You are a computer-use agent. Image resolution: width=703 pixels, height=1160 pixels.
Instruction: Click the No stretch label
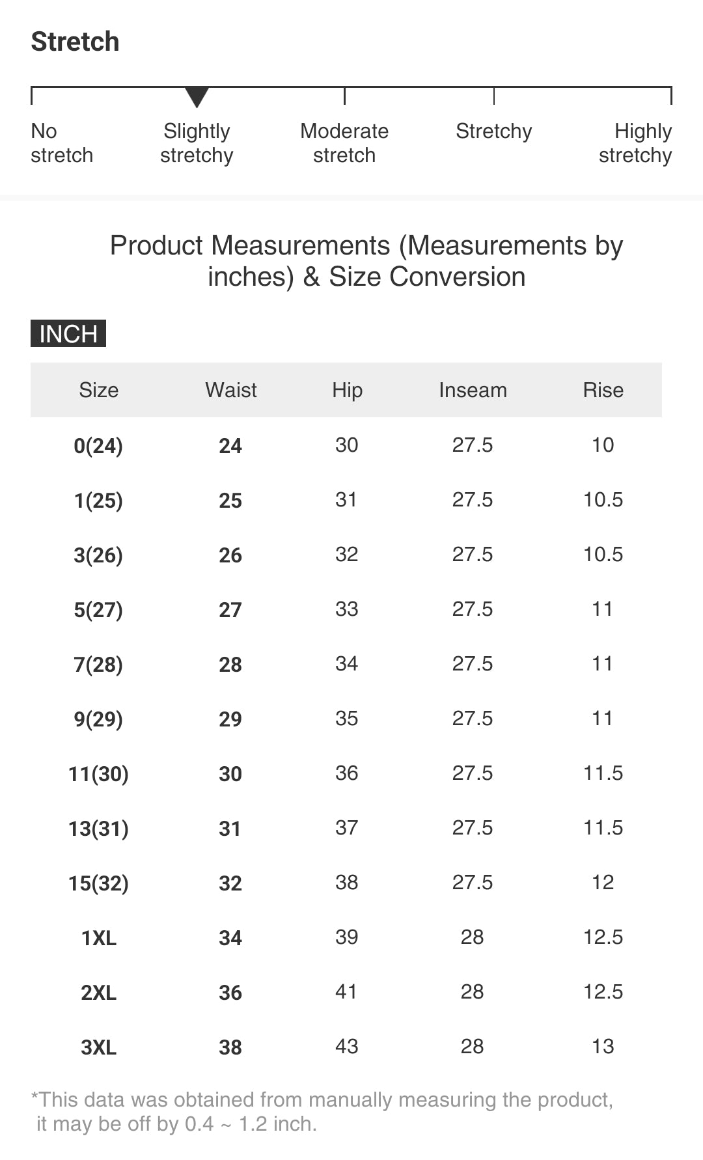(x=62, y=143)
